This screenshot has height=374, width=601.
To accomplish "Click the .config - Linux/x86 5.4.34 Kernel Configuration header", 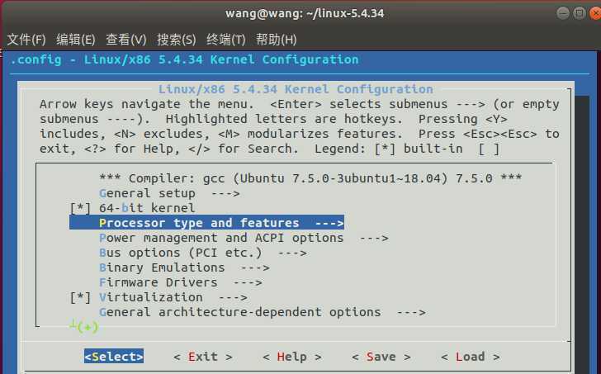I will pyautogui.click(x=184, y=59).
